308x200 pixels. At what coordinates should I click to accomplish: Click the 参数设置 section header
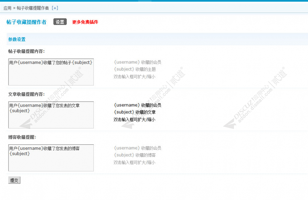(17, 39)
